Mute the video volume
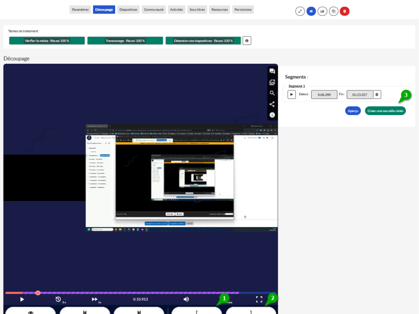Viewport: 419px width, 314px height. click(186, 299)
